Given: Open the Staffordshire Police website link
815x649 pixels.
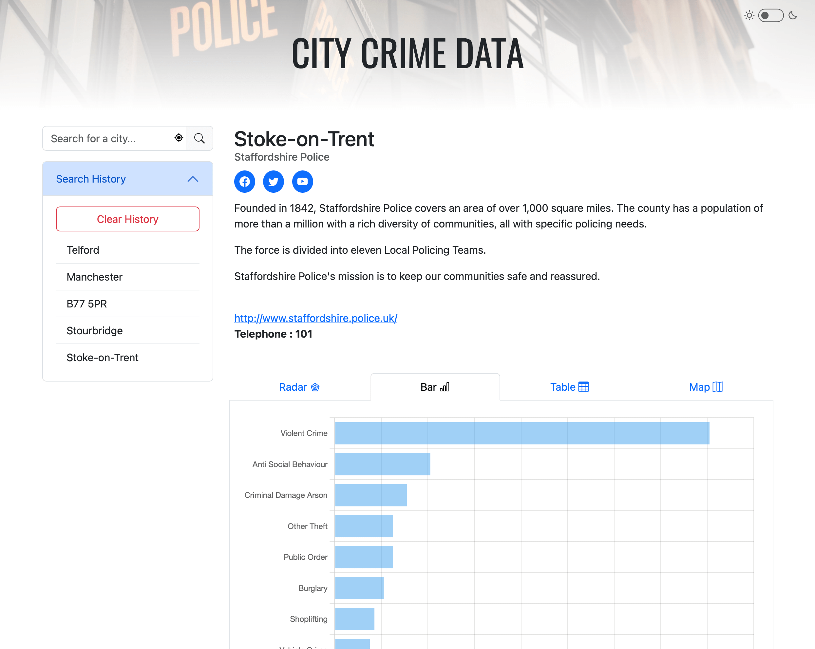Looking at the screenshot, I should coord(315,318).
